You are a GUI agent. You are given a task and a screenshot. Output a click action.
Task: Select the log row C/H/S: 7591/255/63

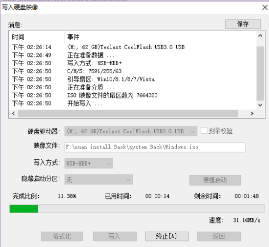(x=133, y=71)
